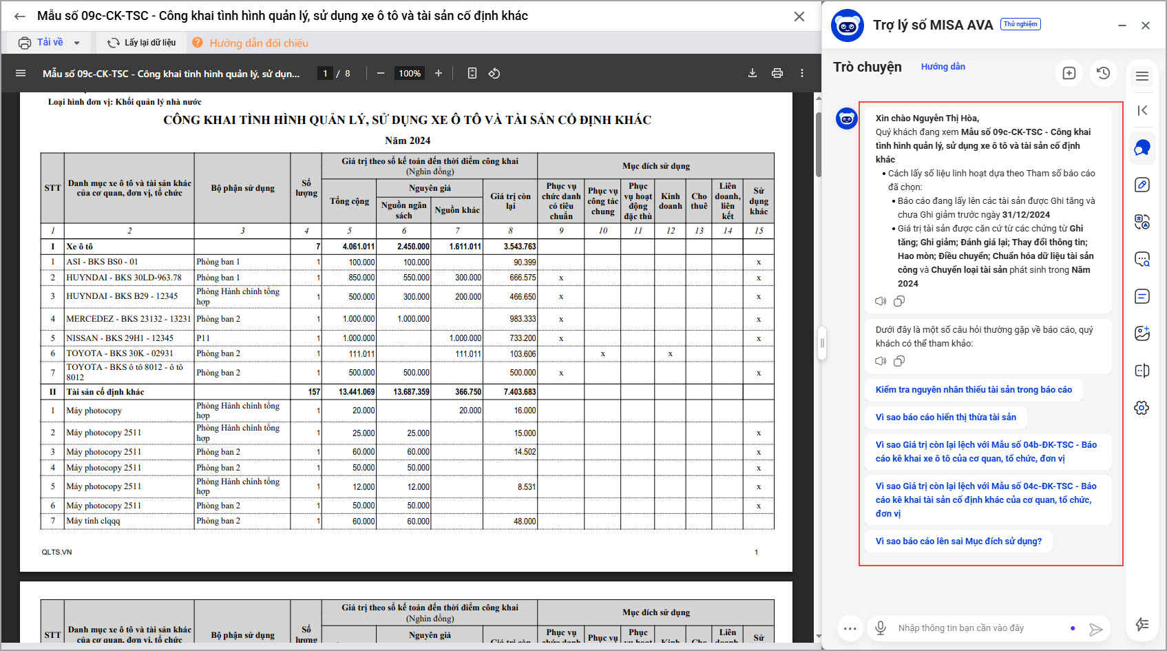Collapse the assistant side panel
Viewport: 1167px width, 651px height.
(1142, 110)
